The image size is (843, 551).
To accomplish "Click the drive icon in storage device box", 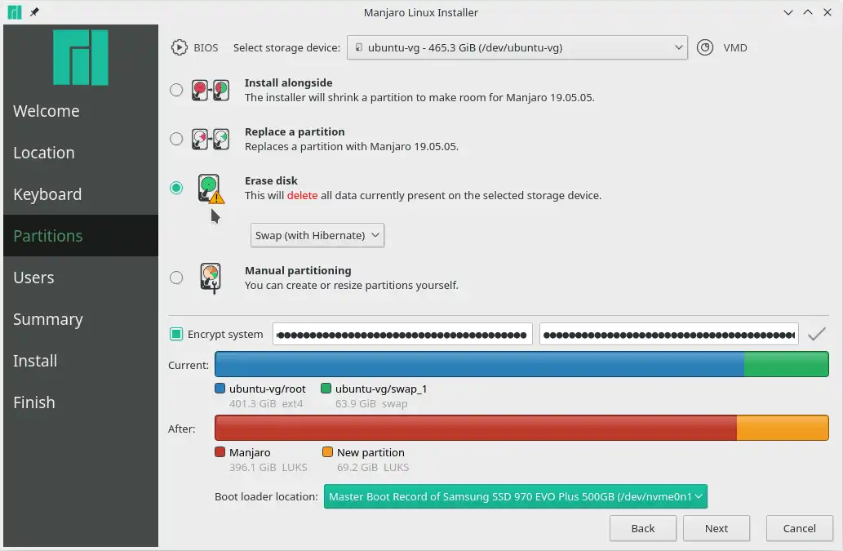I will (x=358, y=47).
